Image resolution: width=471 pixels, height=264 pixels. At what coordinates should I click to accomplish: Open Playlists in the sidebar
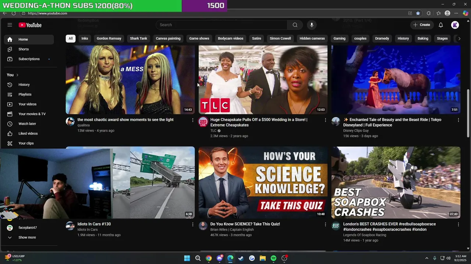[x=29, y=95]
